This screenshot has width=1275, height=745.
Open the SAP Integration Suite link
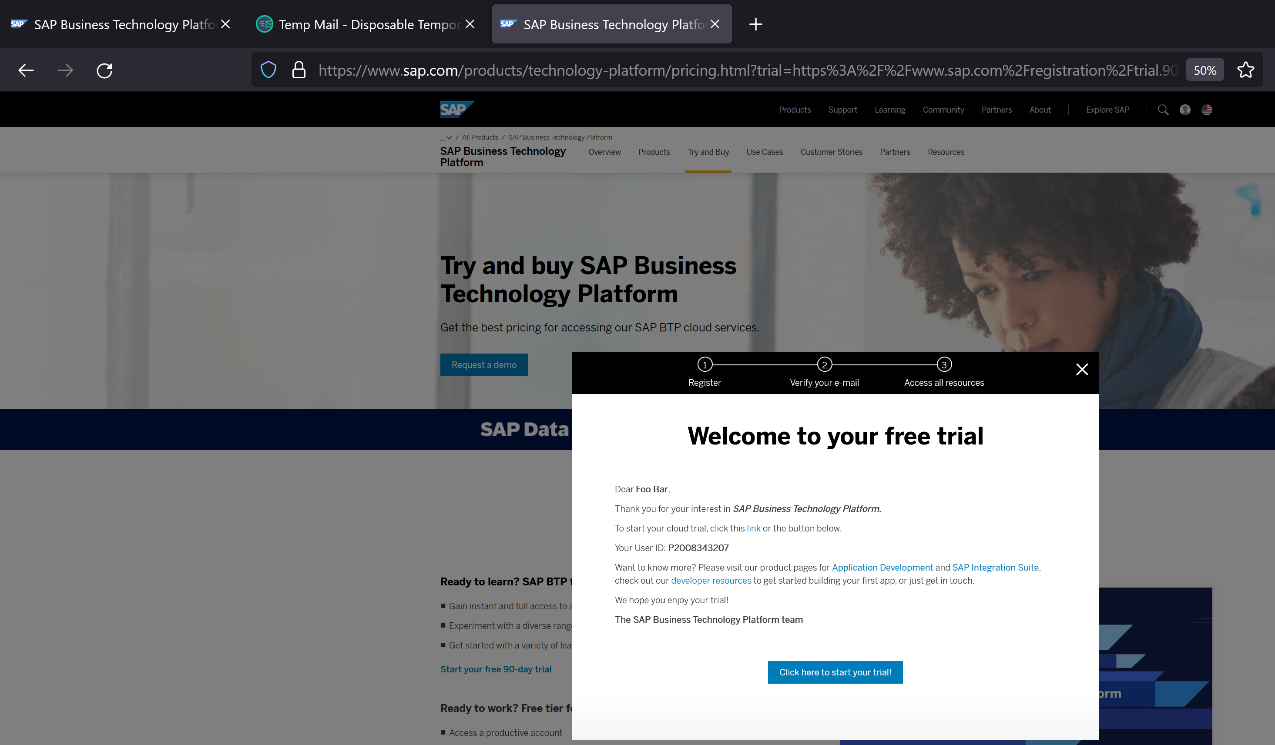click(995, 568)
